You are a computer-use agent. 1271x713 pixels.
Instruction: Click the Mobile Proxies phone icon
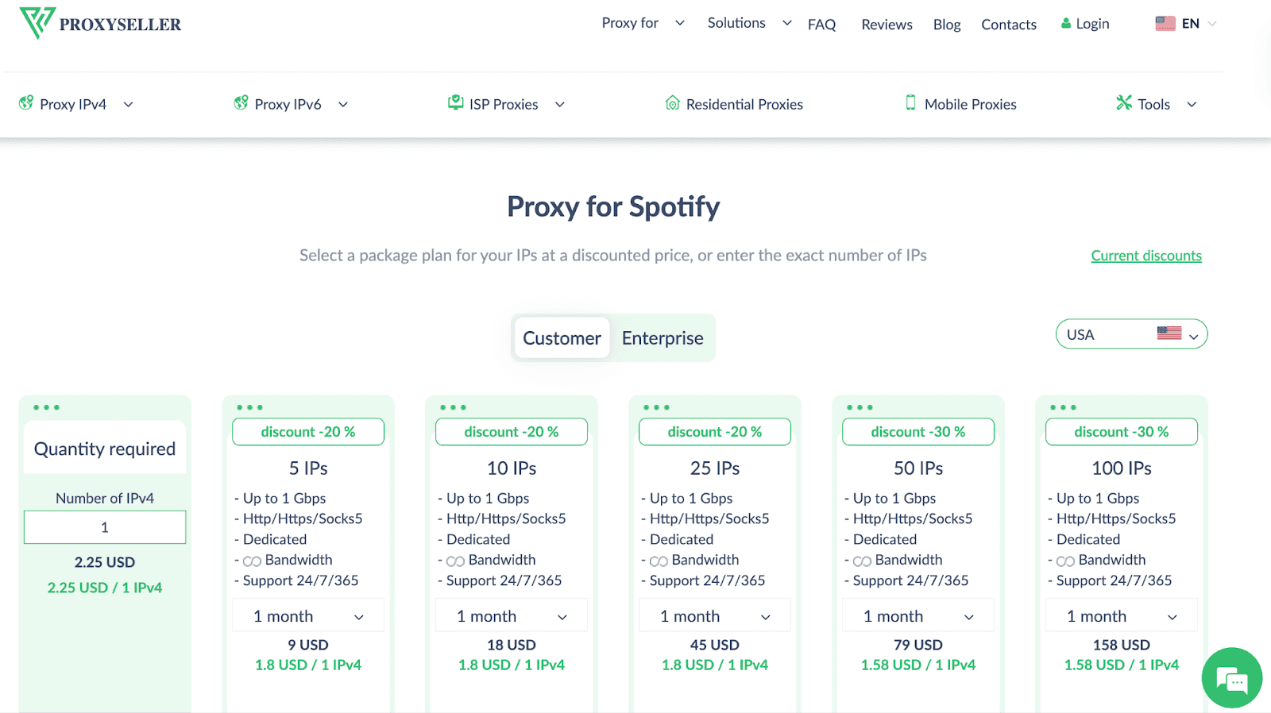(x=910, y=103)
